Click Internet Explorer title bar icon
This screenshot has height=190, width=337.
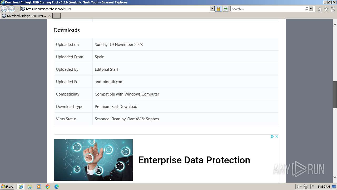pos(2,2)
